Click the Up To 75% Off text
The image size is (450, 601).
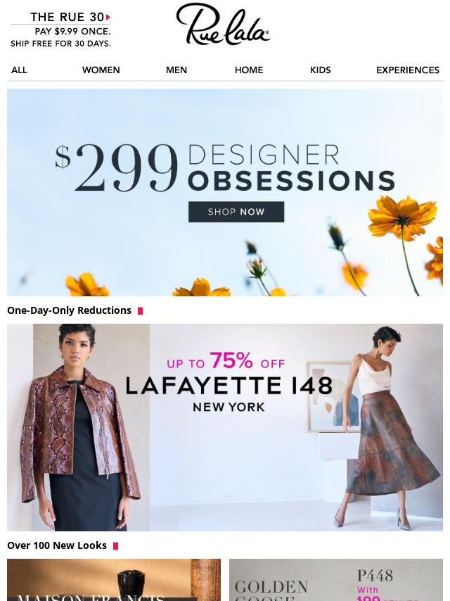[x=226, y=361]
